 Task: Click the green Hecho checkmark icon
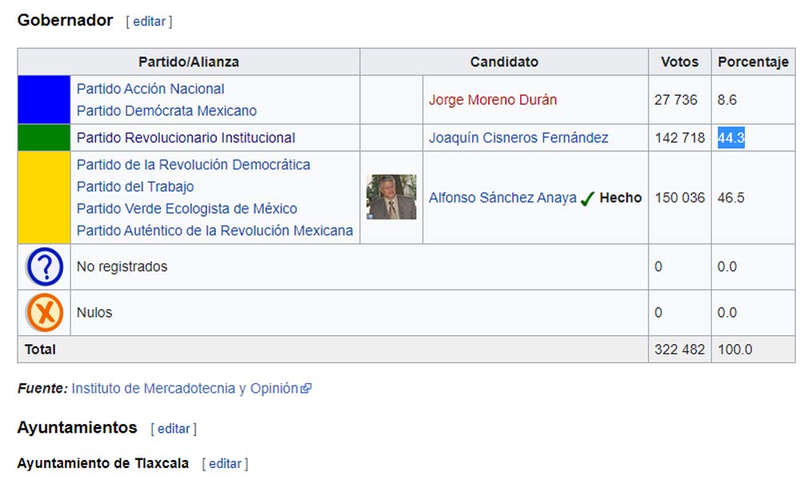[587, 198]
